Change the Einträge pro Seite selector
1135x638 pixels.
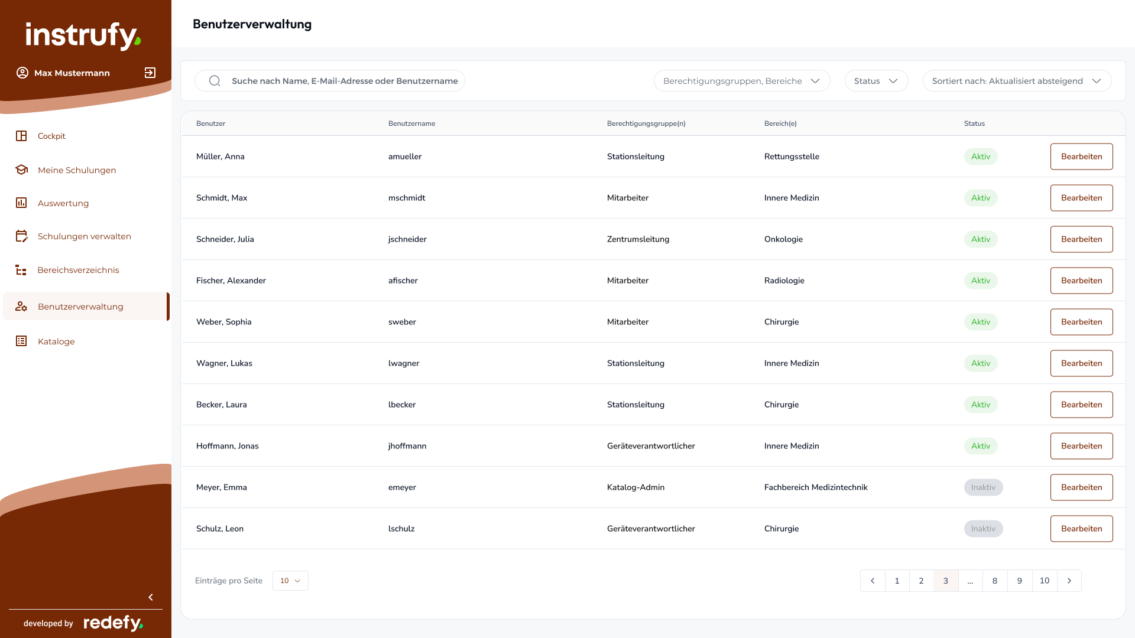(290, 581)
